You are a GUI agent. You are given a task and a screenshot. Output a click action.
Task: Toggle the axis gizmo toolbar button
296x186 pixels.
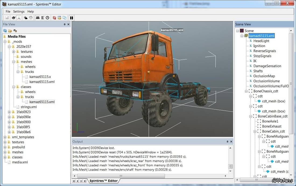coord(19,18)
